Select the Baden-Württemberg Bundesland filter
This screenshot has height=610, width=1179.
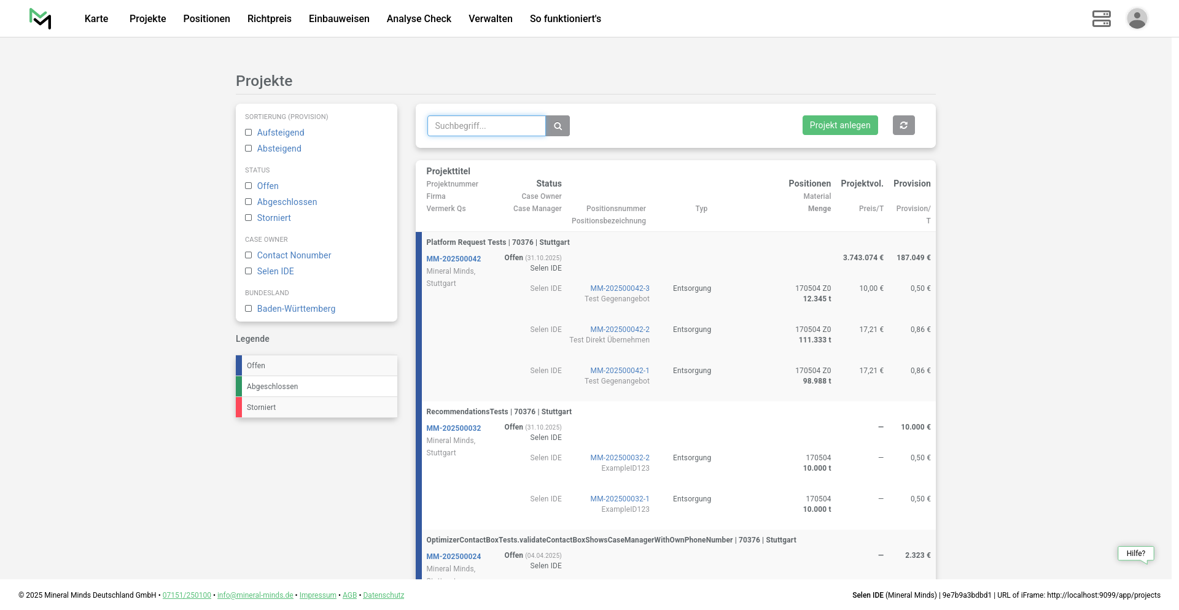[x=249, y=309]
